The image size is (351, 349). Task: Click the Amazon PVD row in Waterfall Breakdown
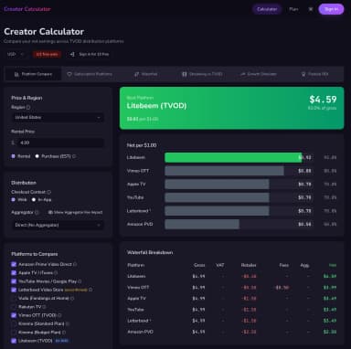coord(231,332)
